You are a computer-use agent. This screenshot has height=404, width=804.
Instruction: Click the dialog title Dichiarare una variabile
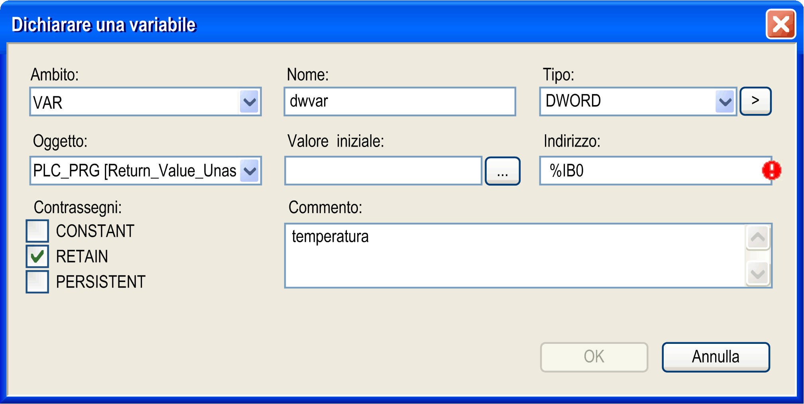104,24
